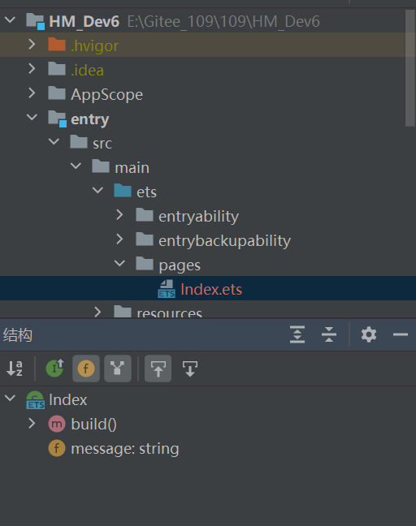Click Collapse All icon in structure panel

pos(329,334)
